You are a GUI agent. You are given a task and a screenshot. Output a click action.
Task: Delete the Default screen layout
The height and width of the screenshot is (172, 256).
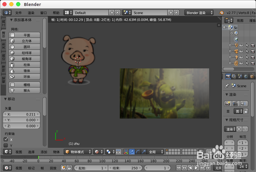[117, 13]
